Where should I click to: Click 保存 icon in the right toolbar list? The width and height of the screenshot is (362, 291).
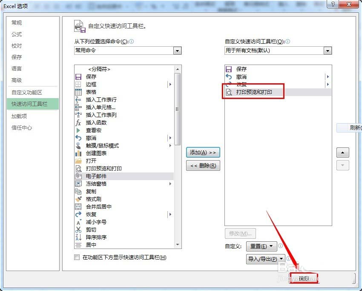pos(229,69)
